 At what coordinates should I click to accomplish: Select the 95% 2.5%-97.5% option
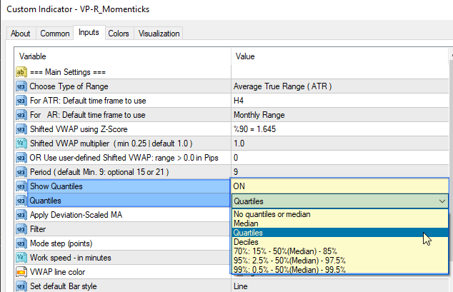click(289, 261)
